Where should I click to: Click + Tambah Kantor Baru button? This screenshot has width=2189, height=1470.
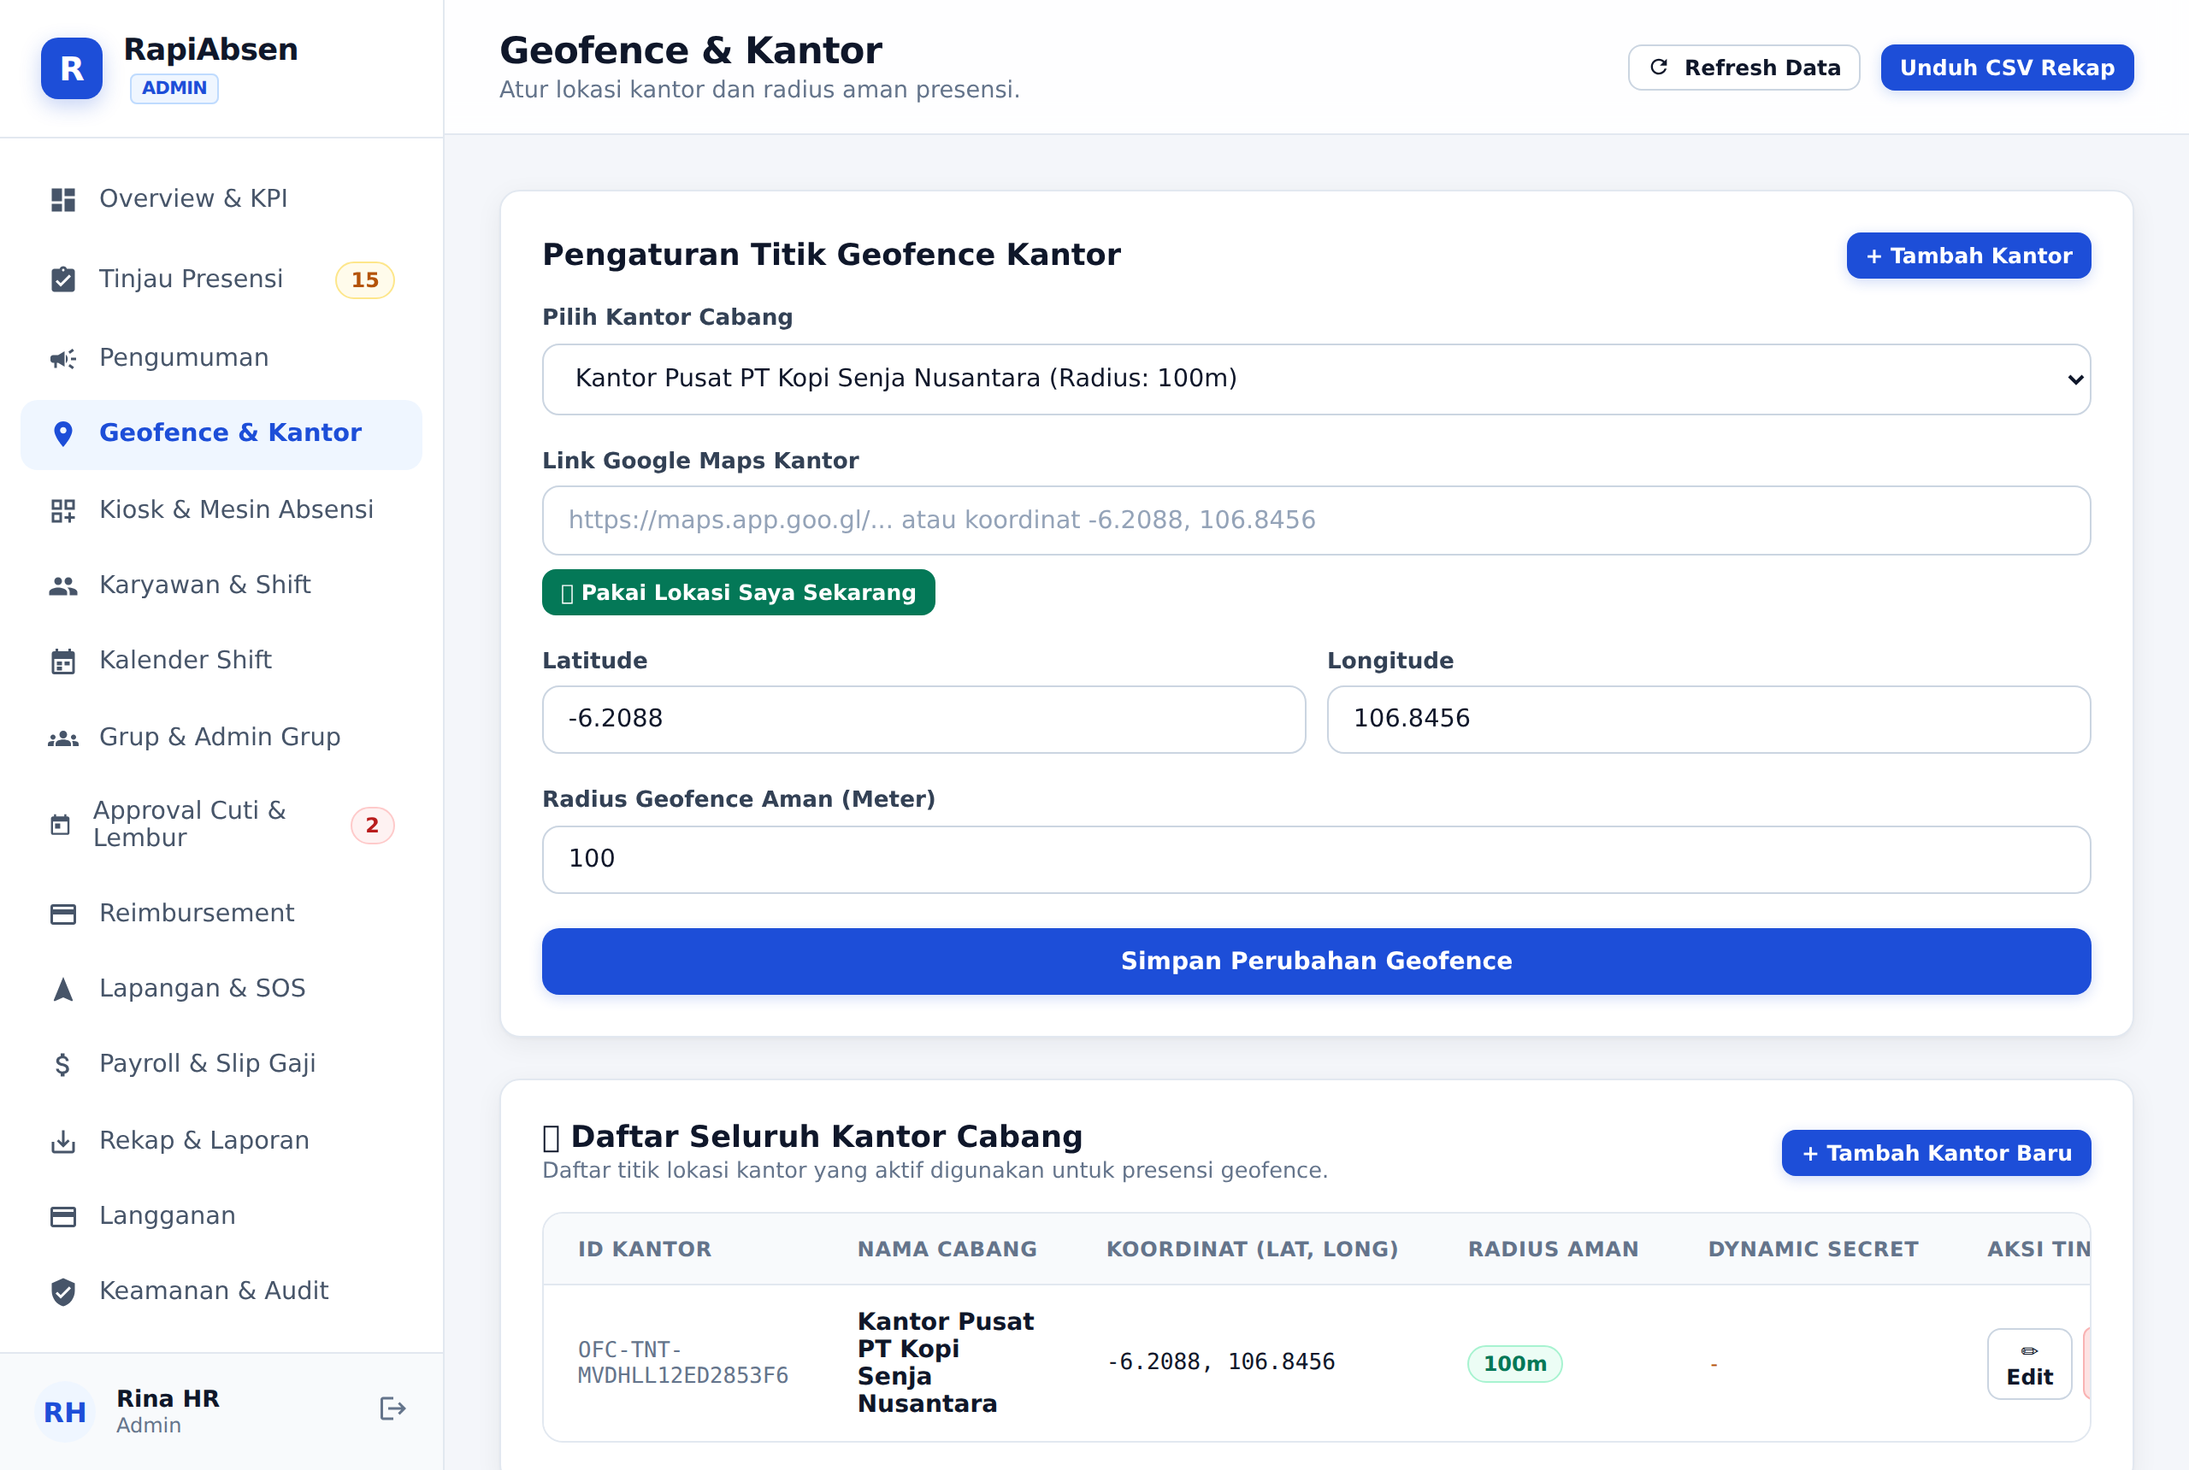1936,1152
